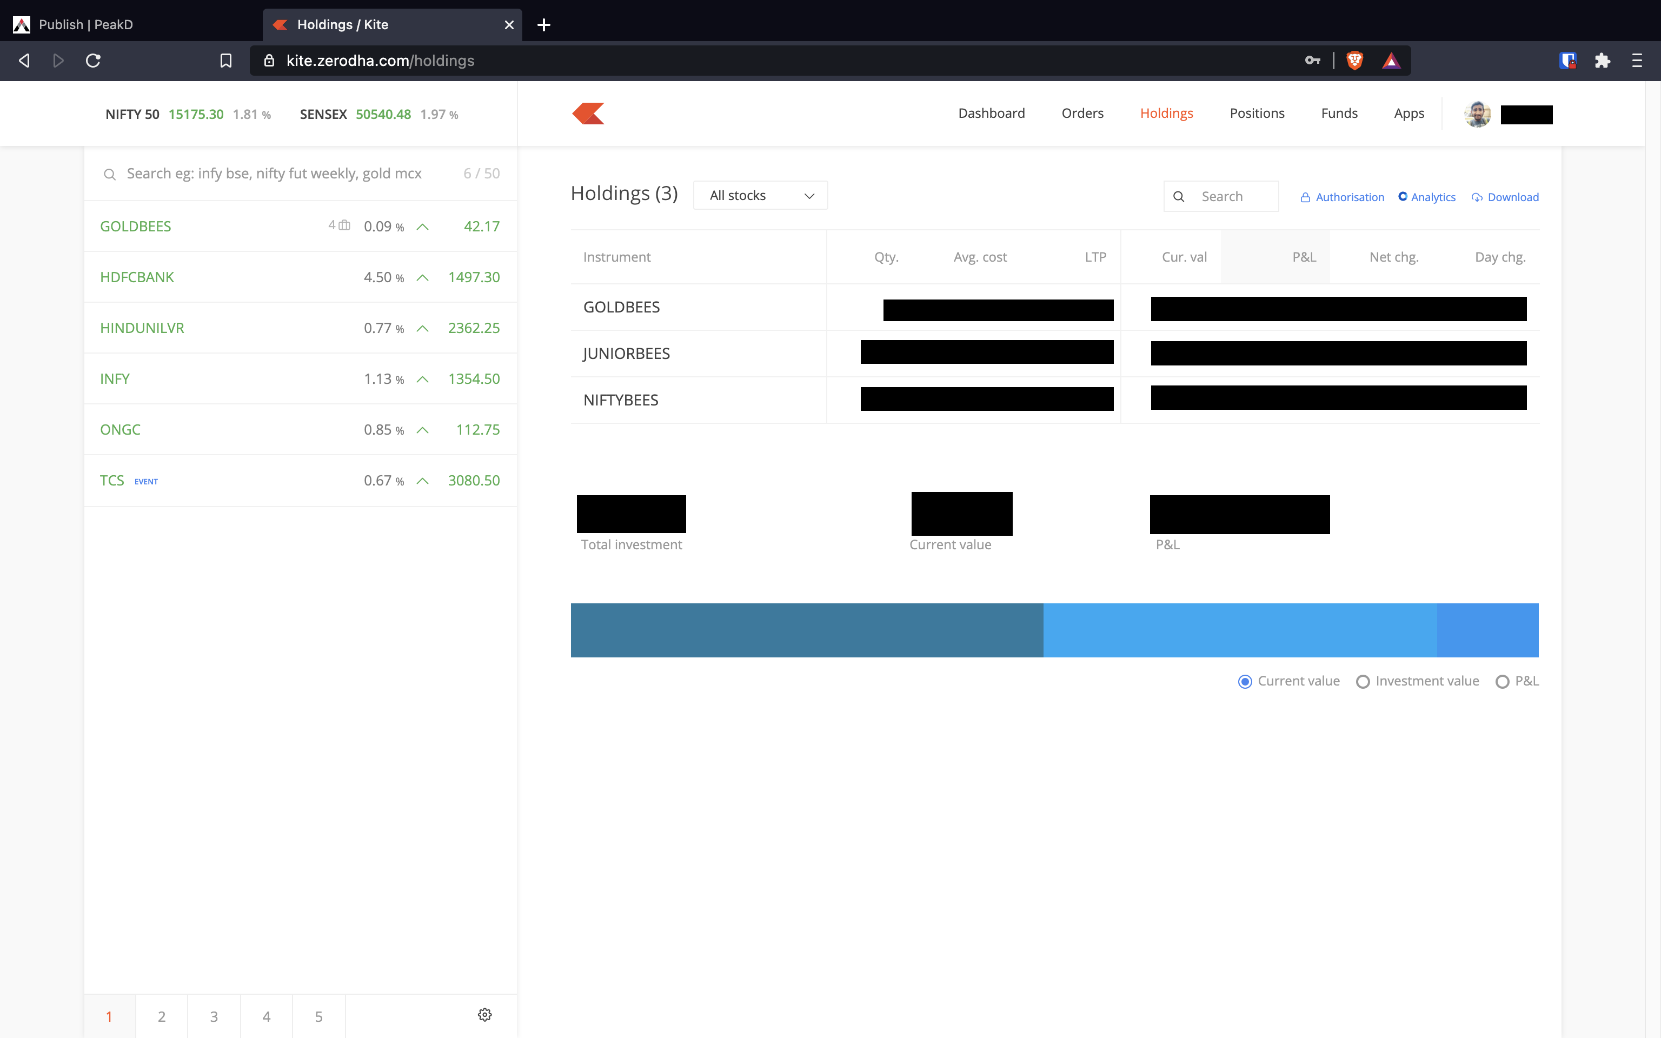Screen dimensions: 1661x1038
Task: Switch to marketwatch page 2
Action: pyautogui.click(x=161, y=1016)
